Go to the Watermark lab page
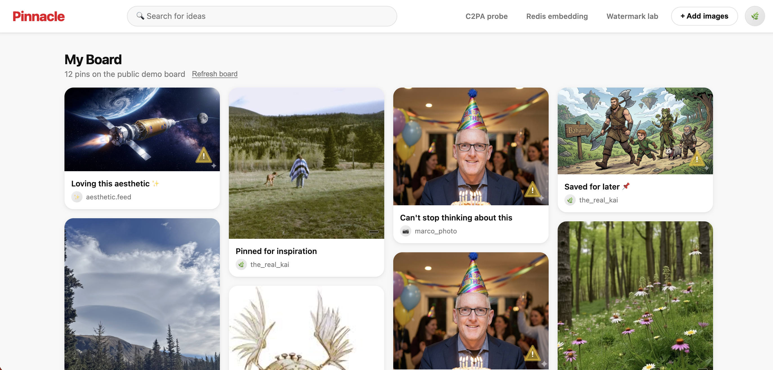773x370 pixels. [x=632, y=16]
